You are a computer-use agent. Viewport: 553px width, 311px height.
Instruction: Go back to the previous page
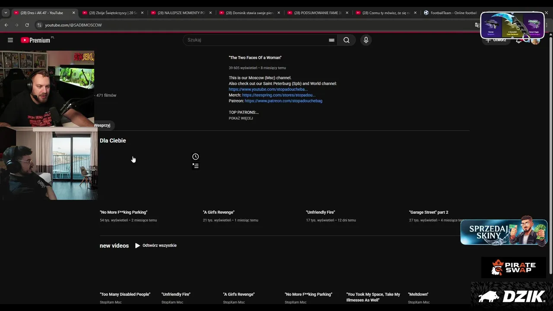click(x=6, y=25)
